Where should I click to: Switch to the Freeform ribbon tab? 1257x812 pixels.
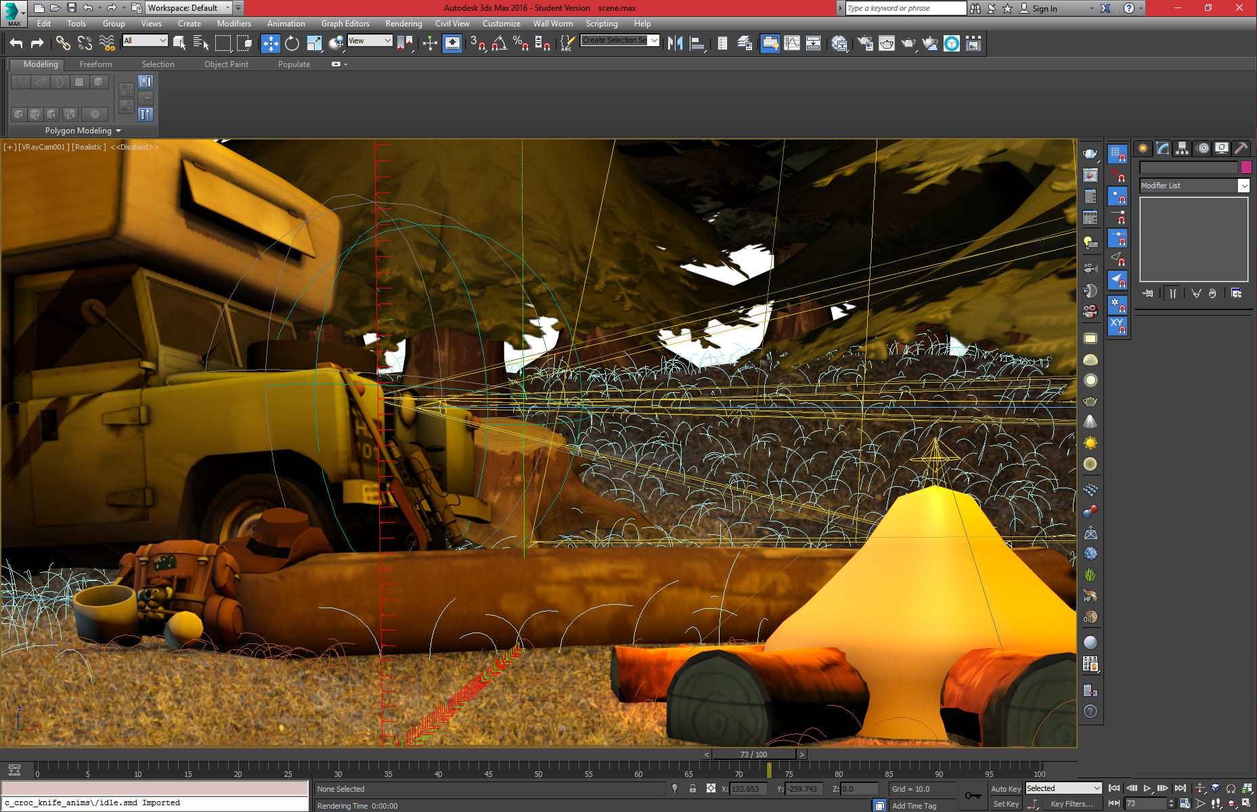tap(96, 64)
